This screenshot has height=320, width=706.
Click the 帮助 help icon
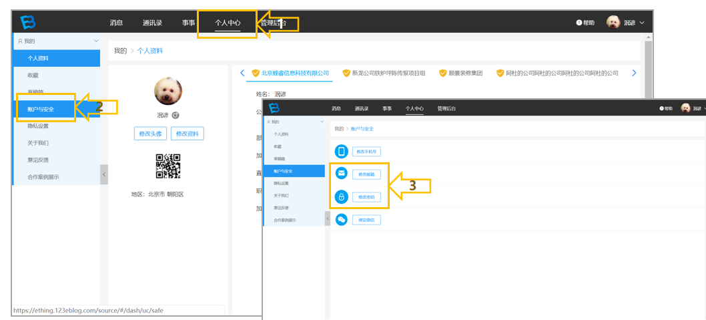(x=579, y=23)
